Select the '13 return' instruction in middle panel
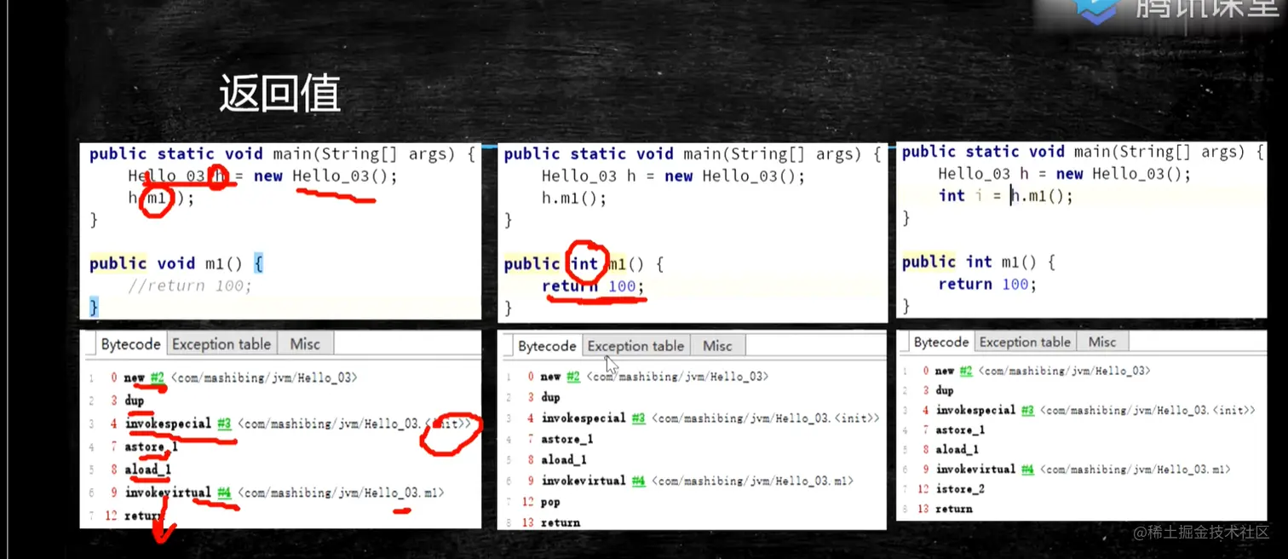1288x559 pixels. click(x=553, y=522)
